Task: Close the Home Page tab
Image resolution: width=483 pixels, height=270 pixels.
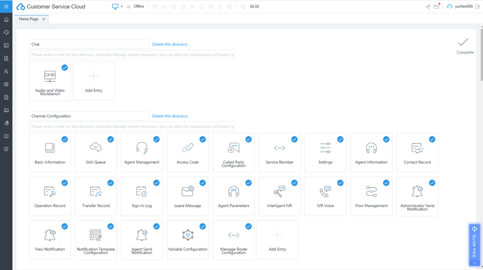Action: 44,19
